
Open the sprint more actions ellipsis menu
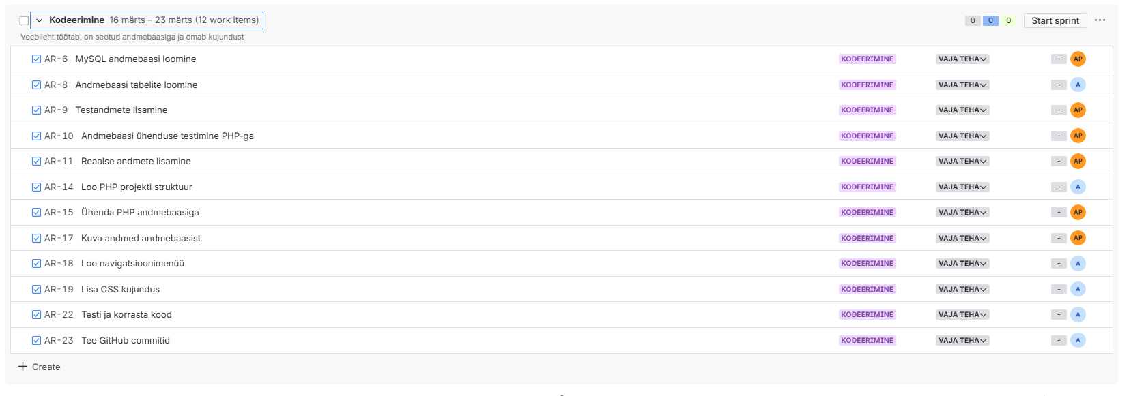pos(1100,20)
